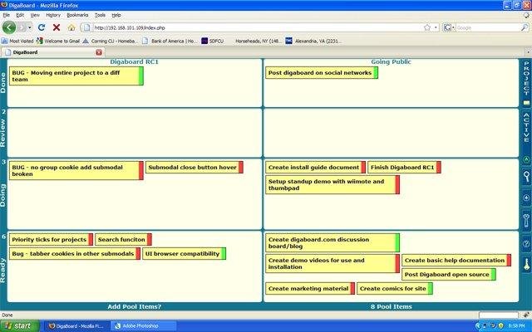Select 'Create demo videos' card
The image size is (532, 332).
pos(332,264)
